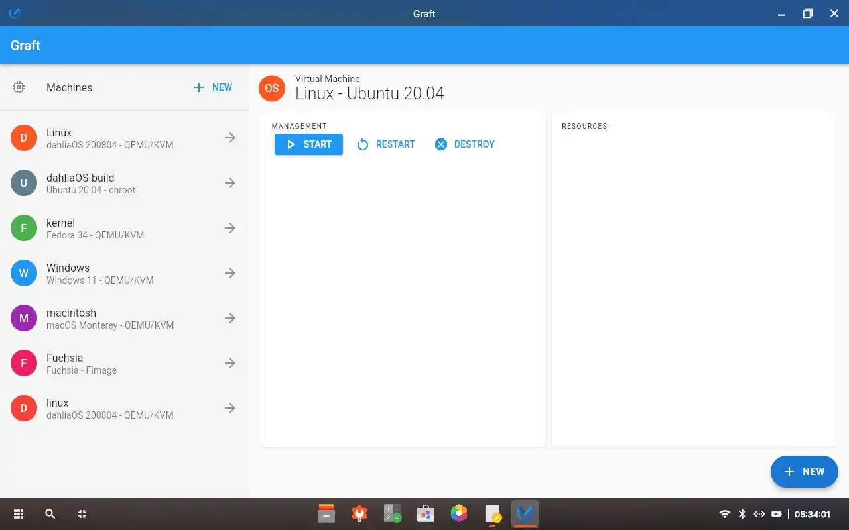Click the orange OS avatar in machine header

[x=272, y=88]
